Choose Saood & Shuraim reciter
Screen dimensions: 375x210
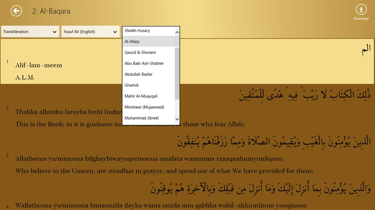point(148,52)
